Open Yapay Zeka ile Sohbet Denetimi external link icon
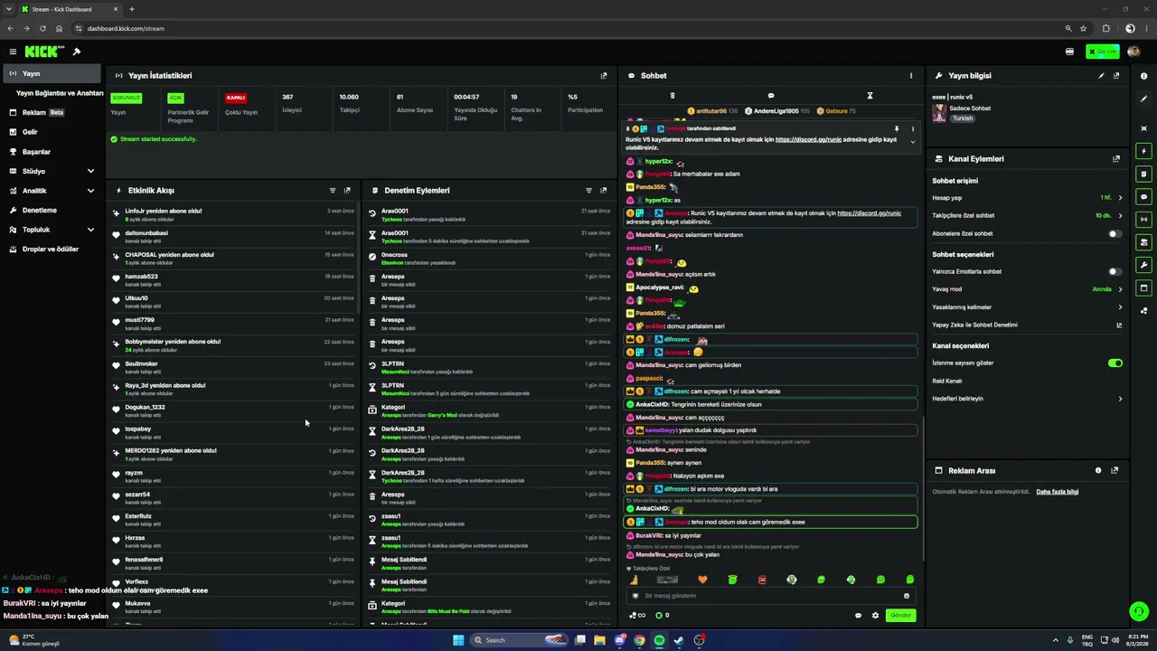The height and width of the screenshot is (651, 1157). coord(1119,325)
